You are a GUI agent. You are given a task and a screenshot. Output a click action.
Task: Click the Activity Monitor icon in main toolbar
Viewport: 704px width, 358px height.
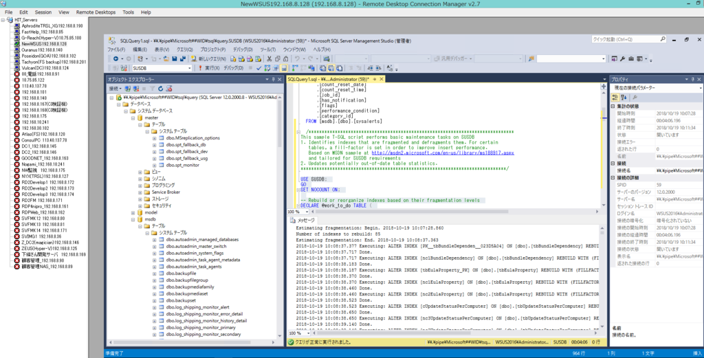coord(325,59)
